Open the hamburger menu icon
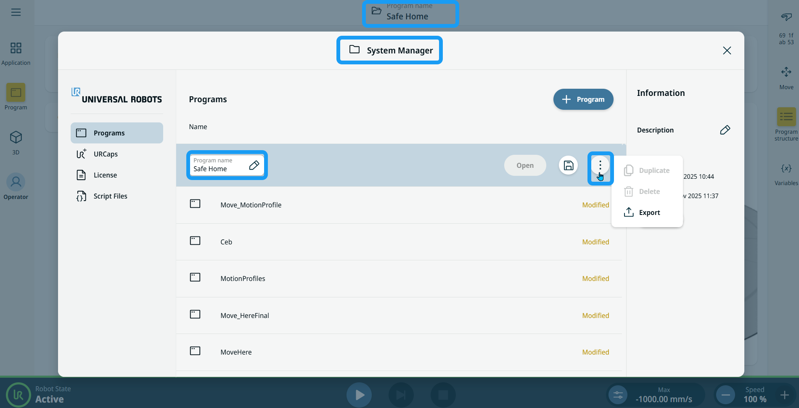Image resolution: width=799 pixels, height=408 pixels. [16, 12]
